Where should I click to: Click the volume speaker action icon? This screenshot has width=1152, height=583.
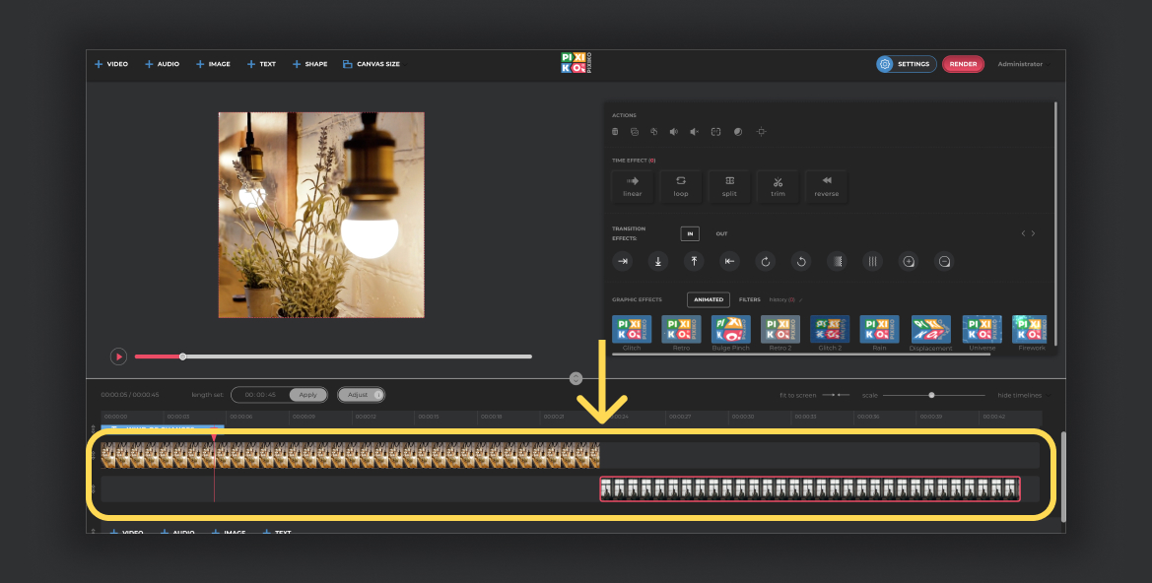click(674, 132)
